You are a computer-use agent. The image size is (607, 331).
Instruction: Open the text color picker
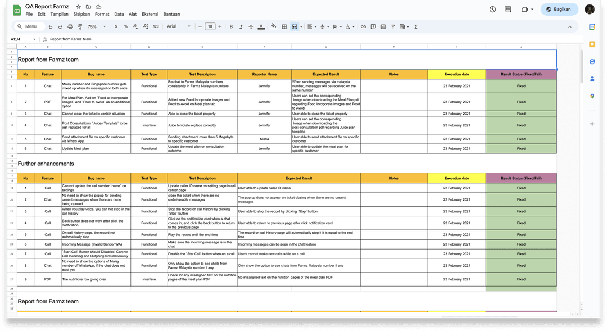pos(261,27)
